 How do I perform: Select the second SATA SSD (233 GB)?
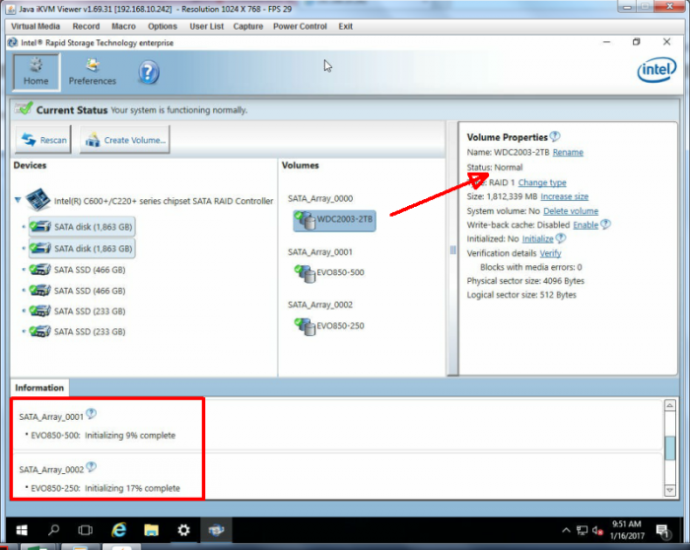tap(78, 331)
